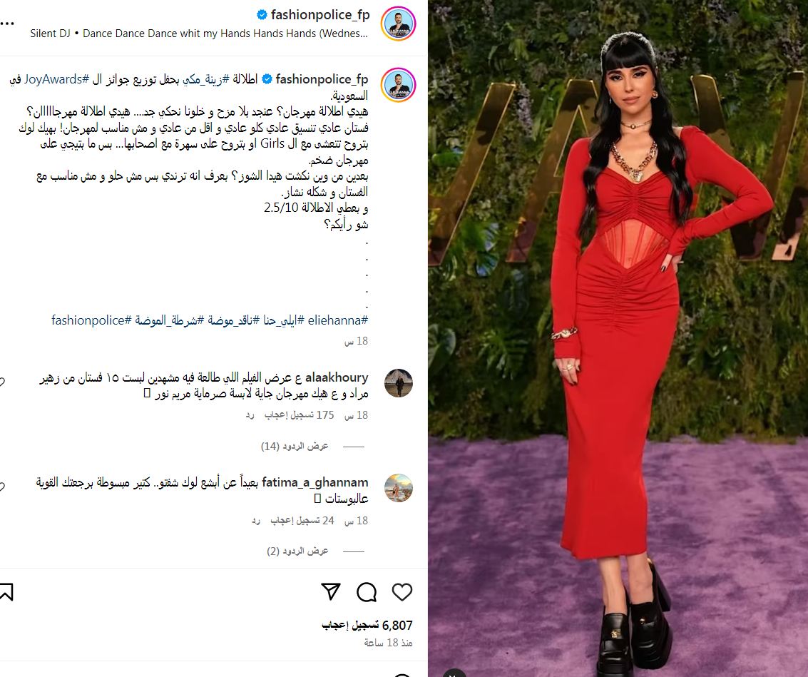Open alaakhoury commenter avatar
This screenshot has height=677, width=808.
(x=399, y=383)
